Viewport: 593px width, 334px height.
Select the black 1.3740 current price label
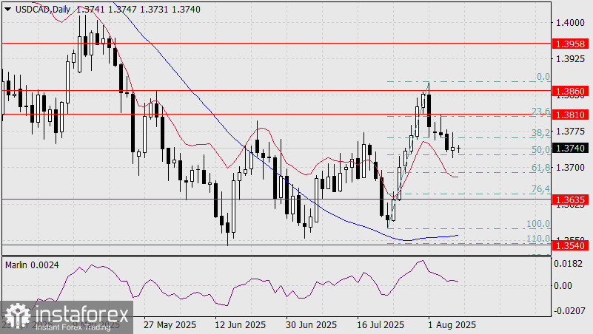coord(570,148)
